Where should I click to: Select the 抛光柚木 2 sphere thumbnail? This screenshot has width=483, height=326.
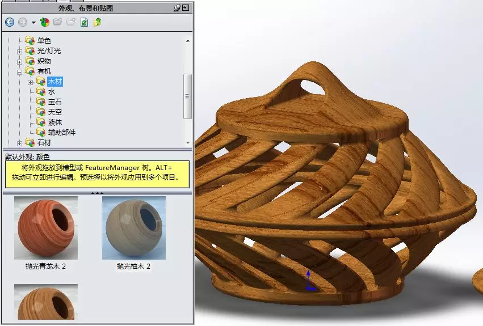[134, 228]
